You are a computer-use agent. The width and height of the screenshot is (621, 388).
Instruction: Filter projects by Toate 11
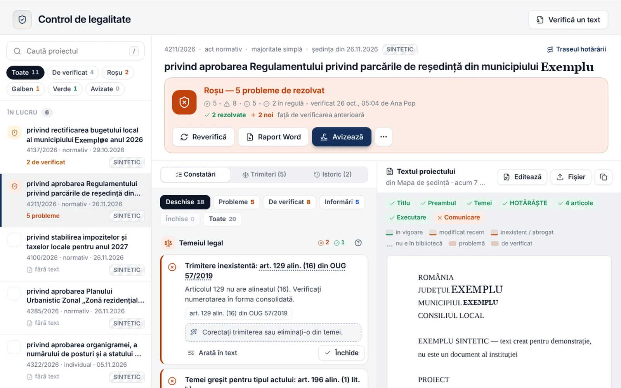coord(25,73)
